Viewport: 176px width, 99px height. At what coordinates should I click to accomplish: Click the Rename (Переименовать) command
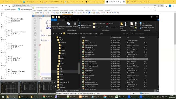(x=112, y=27)
